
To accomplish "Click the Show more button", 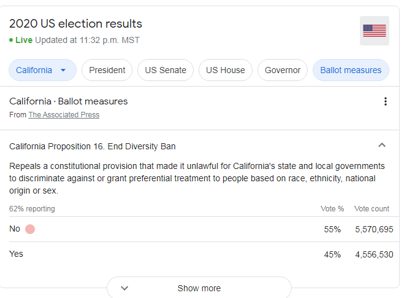I will tap(199, 288).
